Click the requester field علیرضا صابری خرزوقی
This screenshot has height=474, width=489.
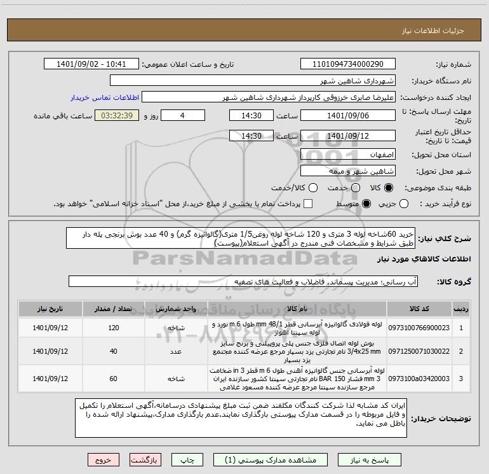(x=269, y=97)
